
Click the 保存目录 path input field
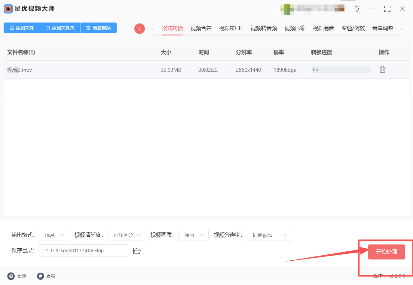coord(84,250)
